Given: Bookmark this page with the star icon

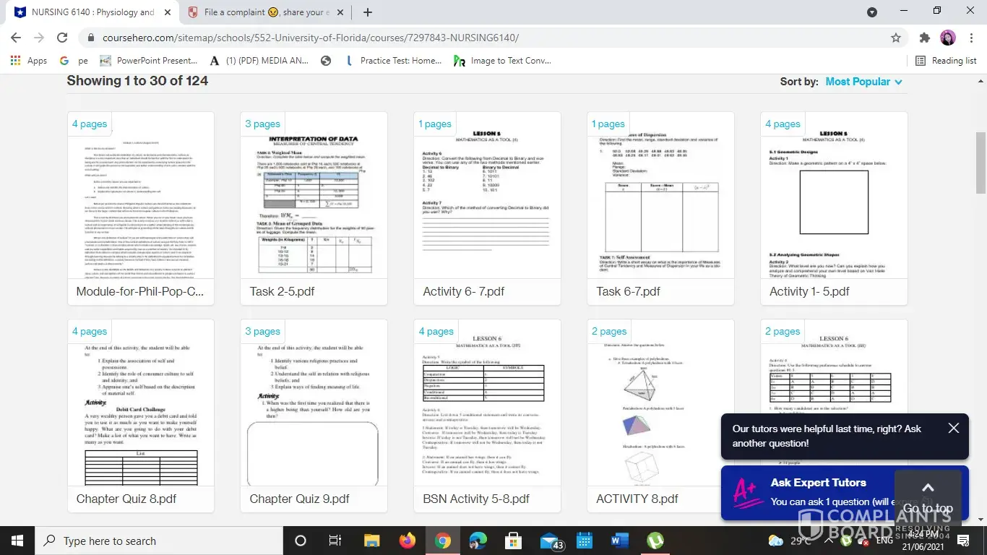Looking at the screenshot, I should click(896, 38).
